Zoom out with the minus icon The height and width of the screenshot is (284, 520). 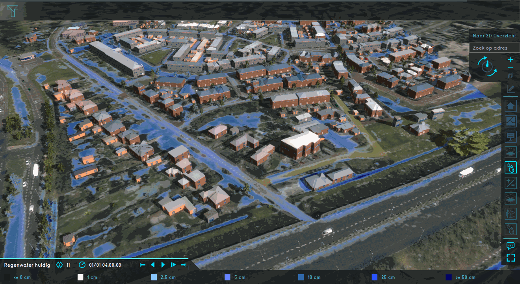510,68
